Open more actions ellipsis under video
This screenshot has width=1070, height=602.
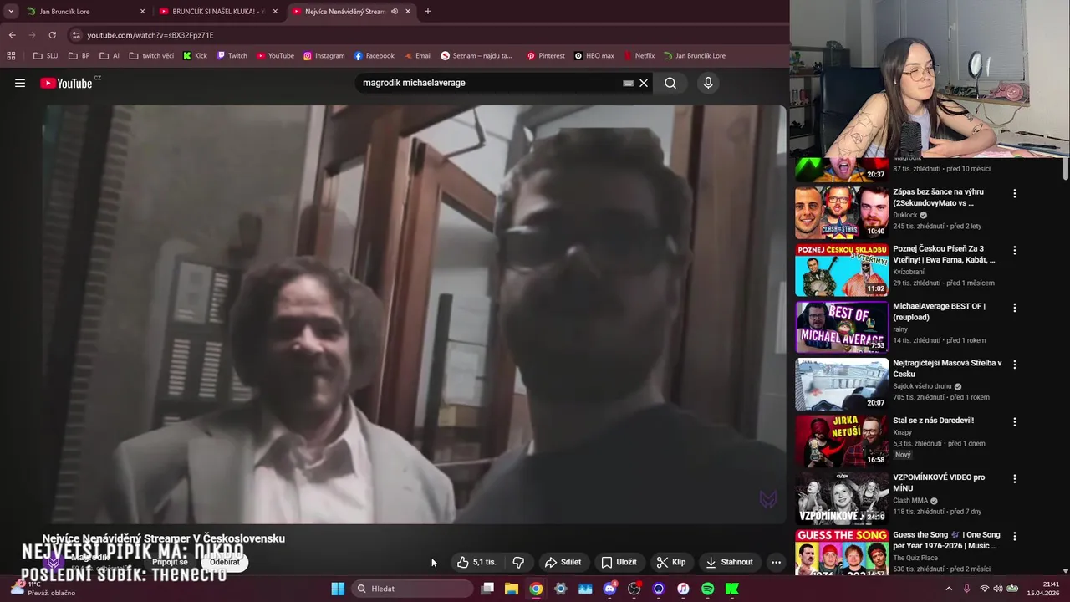[x=776, y=562]
